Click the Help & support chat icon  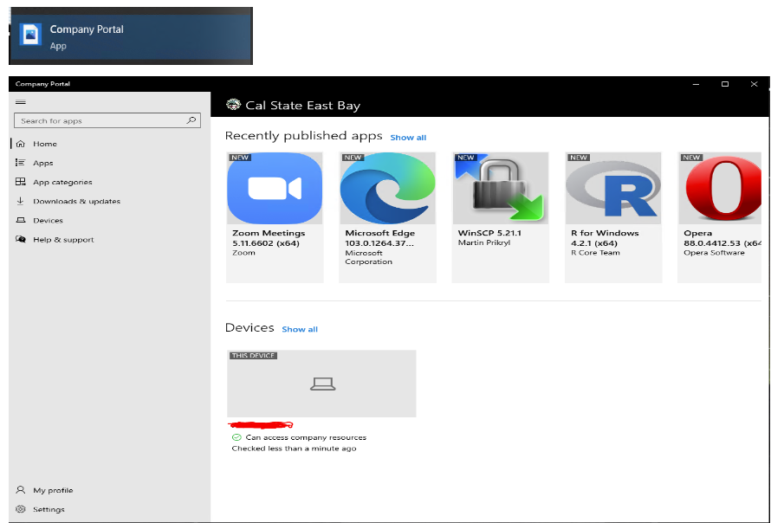click(x=20, y=239)
